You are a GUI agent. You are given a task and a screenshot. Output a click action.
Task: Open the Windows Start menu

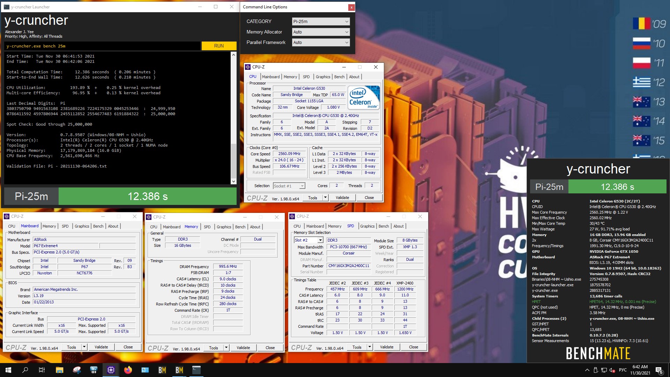click(8, 370)
